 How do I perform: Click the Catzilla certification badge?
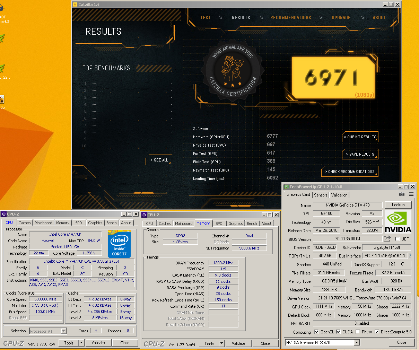pyautogui.click(x=233, y=71)
